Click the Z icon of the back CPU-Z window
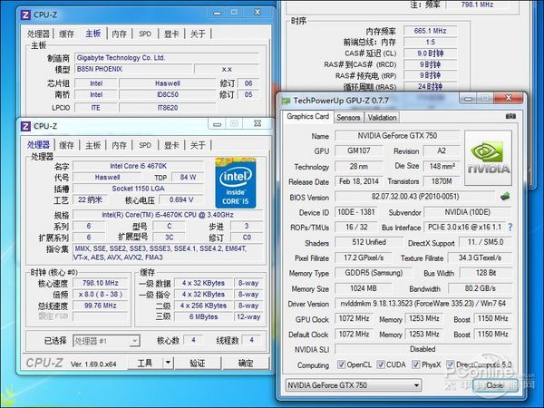 click(x=26, y=14)
